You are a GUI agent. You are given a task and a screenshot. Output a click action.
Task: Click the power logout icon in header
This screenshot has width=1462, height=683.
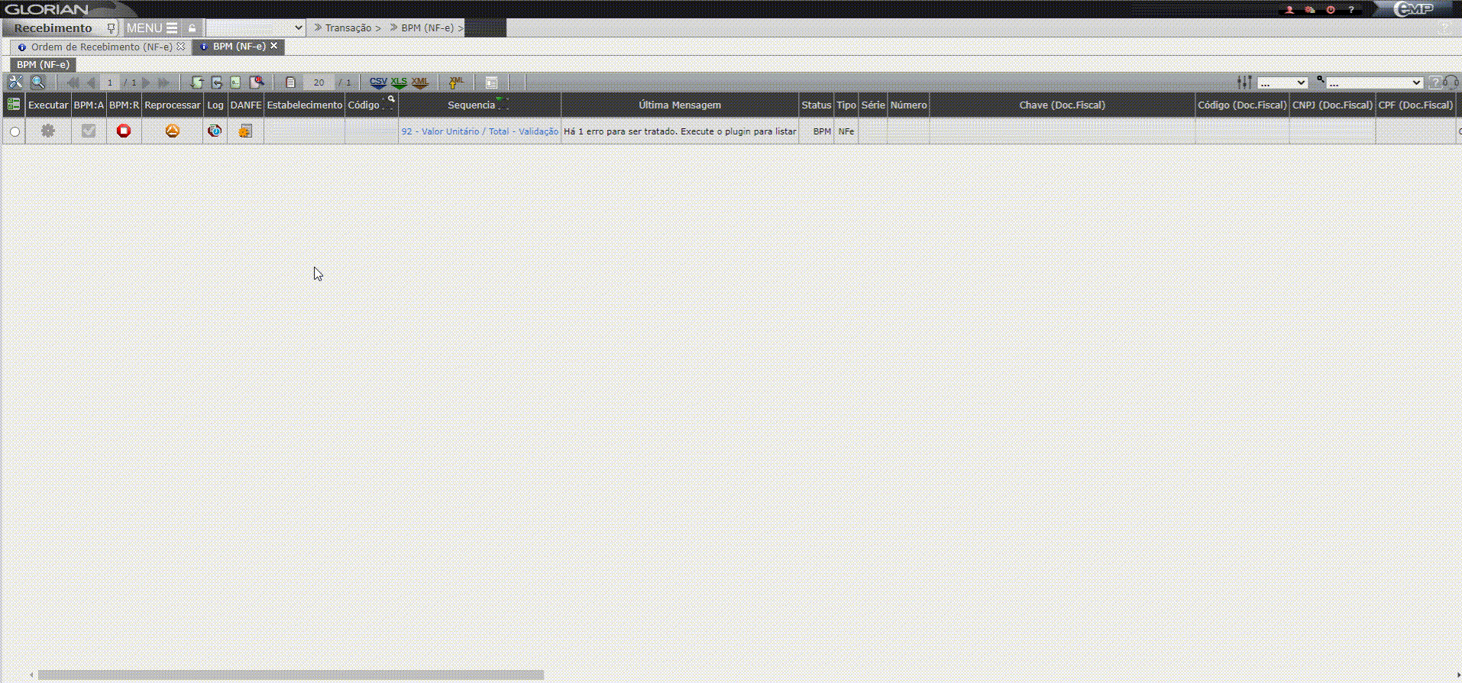(1331, 10)
